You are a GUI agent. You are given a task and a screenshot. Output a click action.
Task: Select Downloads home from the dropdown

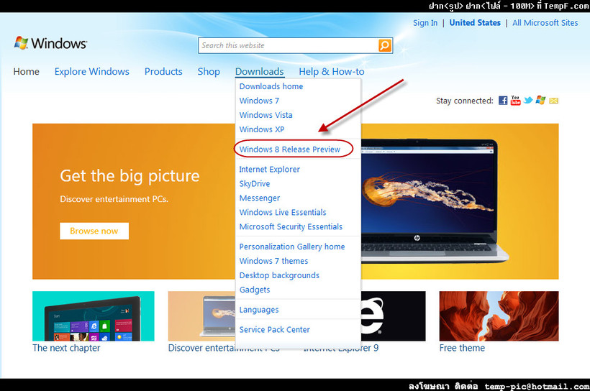click(271, 86)
